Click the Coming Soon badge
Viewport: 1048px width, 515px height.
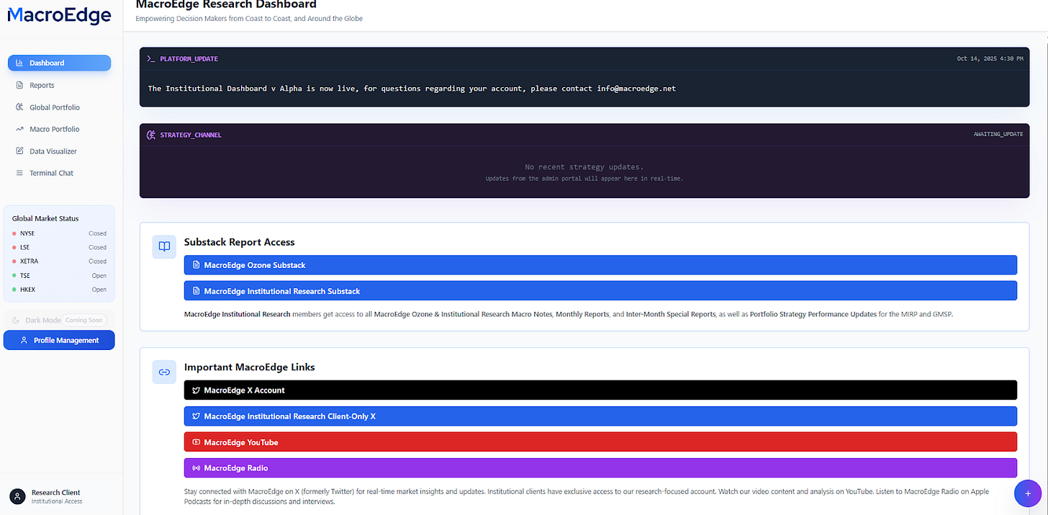pyautogui.click(x=84, y=320)
